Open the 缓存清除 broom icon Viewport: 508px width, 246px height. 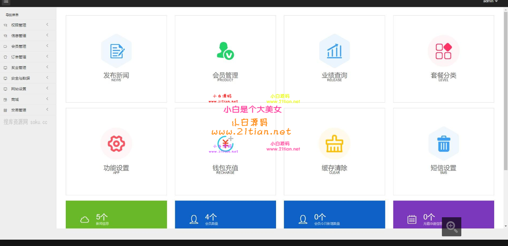click(334, 144)
